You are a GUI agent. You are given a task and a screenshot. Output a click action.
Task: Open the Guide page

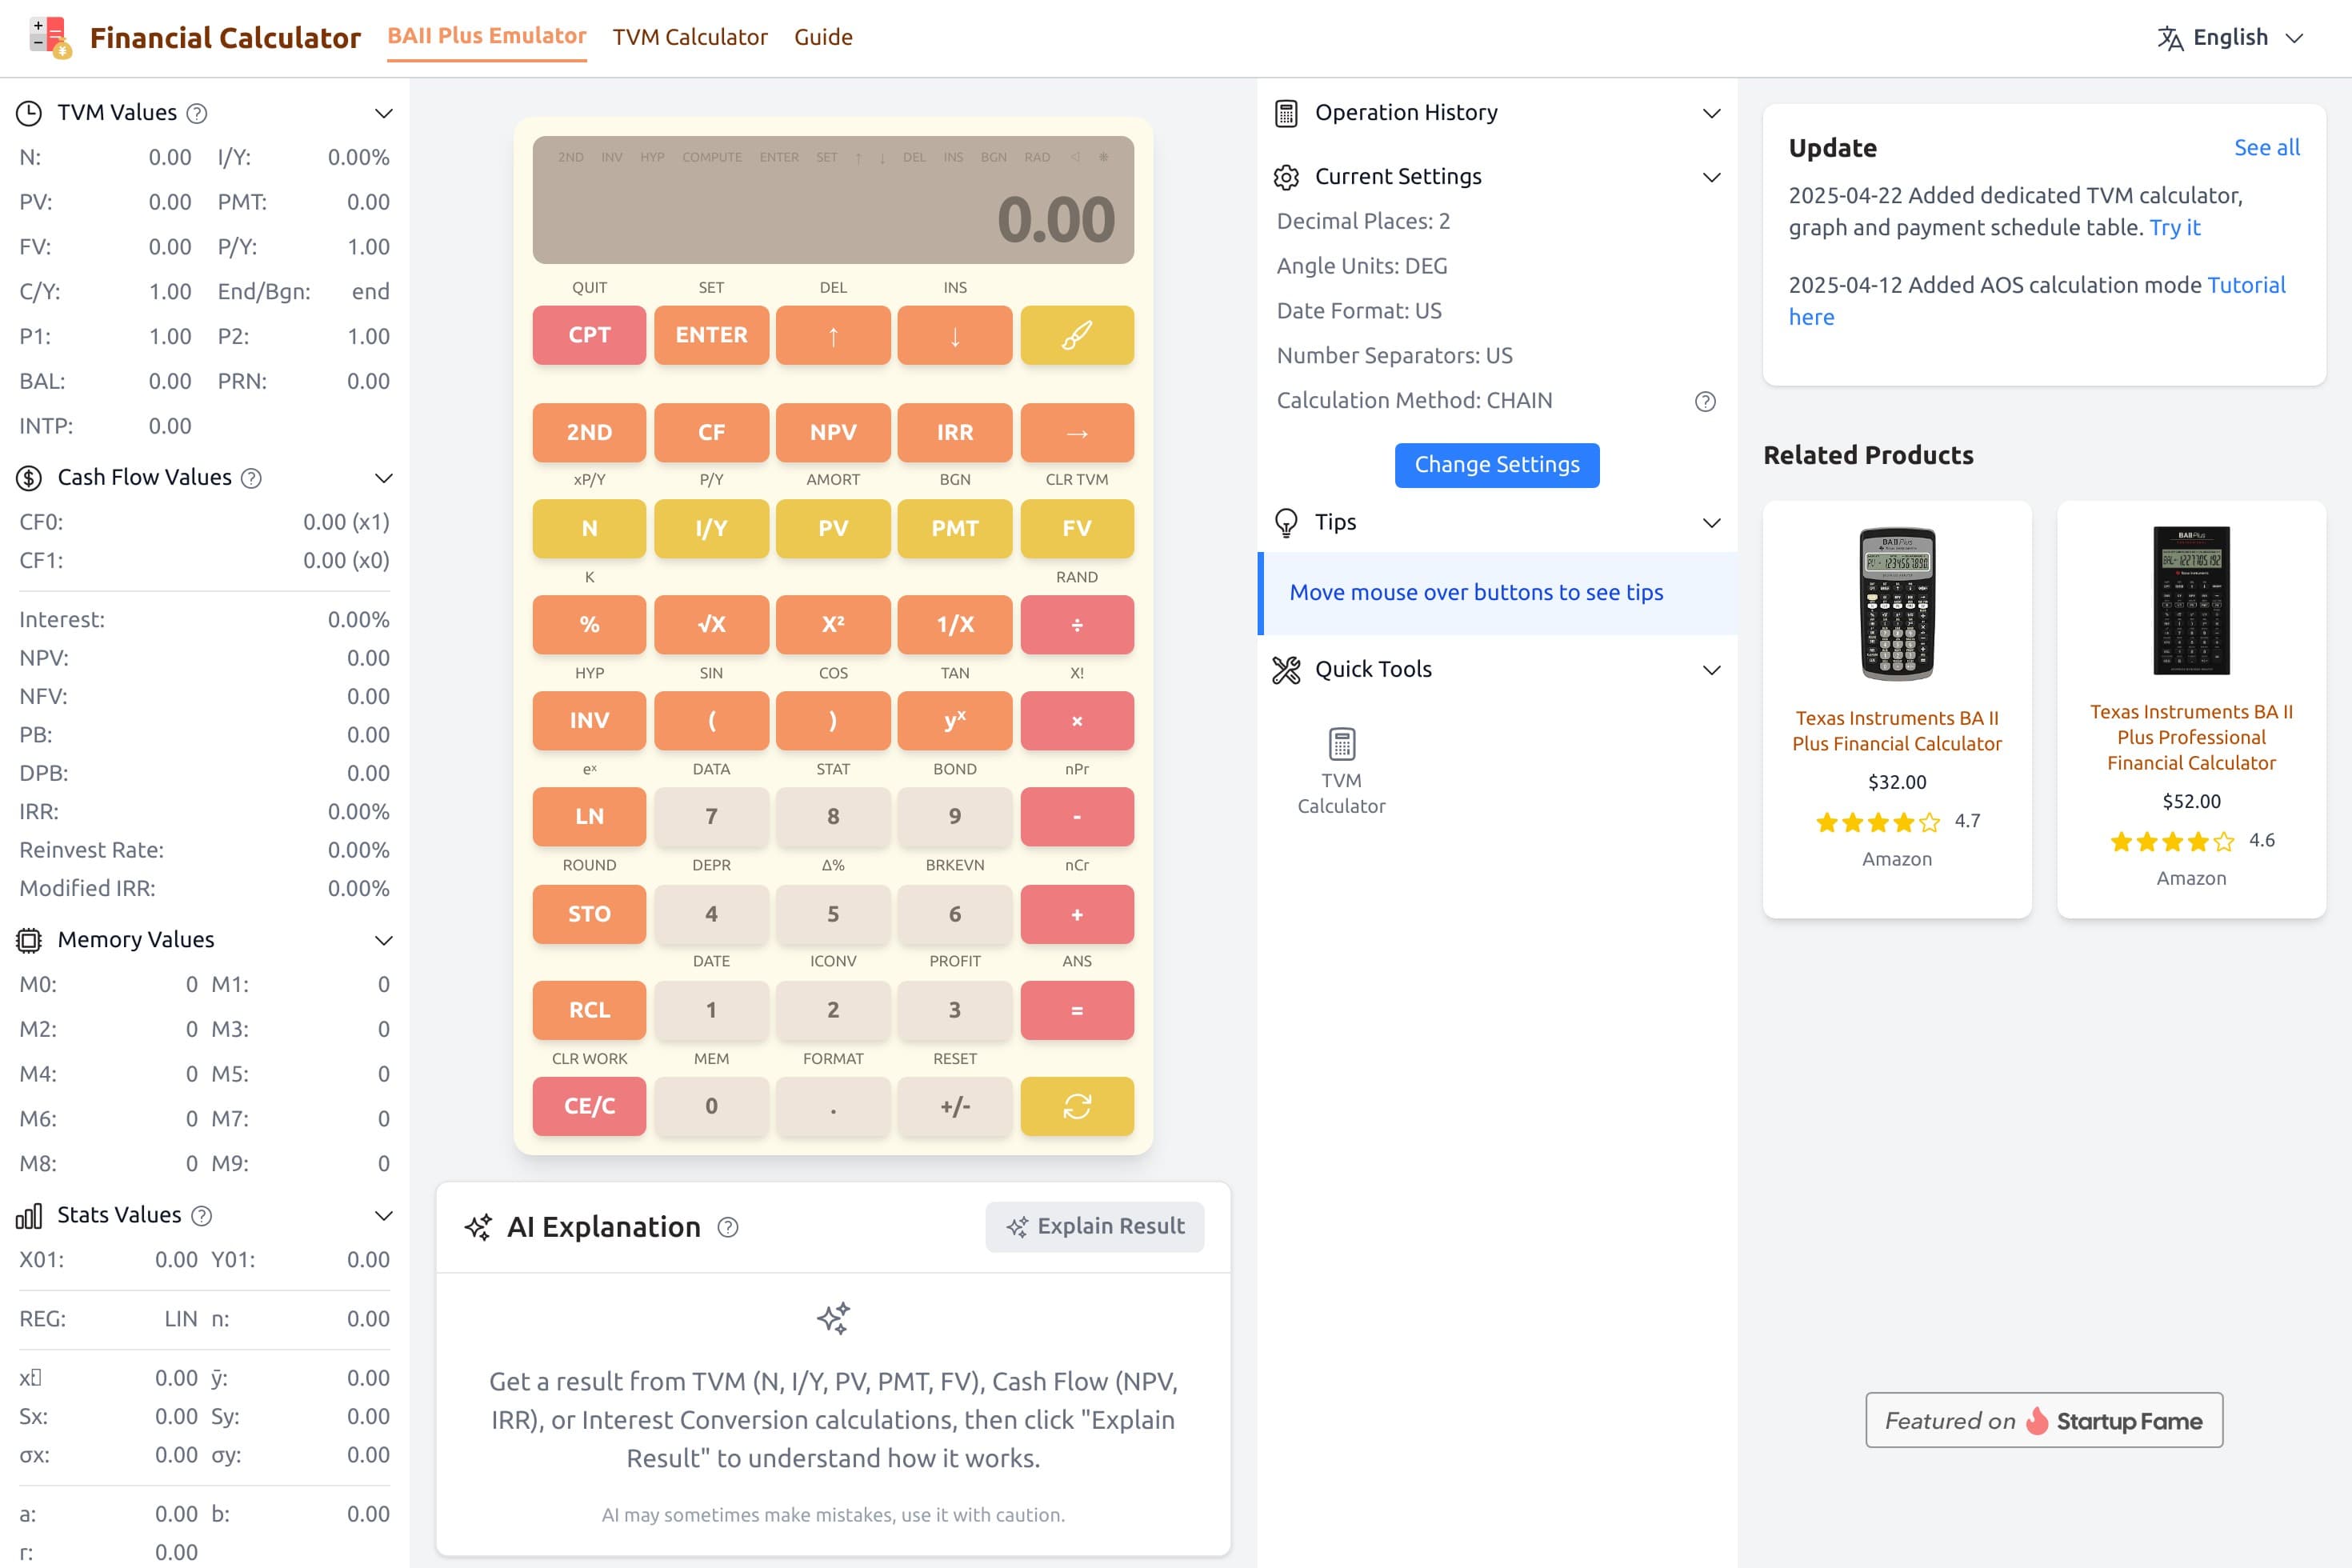coord(822,37)
